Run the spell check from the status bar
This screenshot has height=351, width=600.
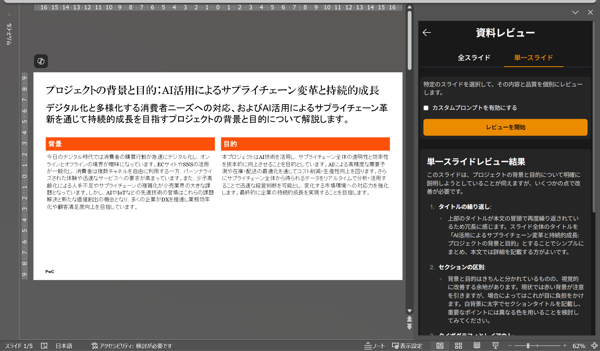pos(44,346)
